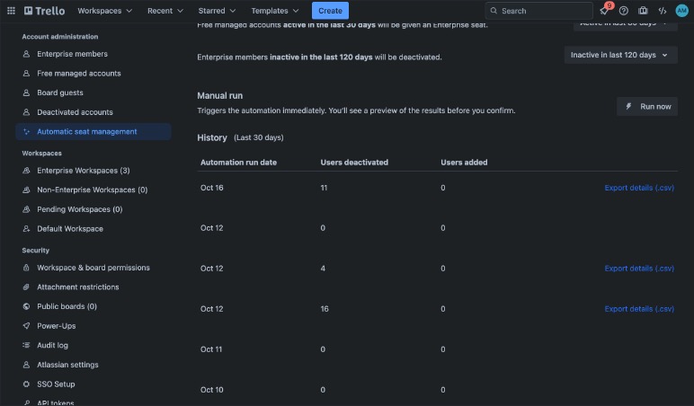Expand the Recent dropdown
694x406 pixels.
tap(165, 11)
